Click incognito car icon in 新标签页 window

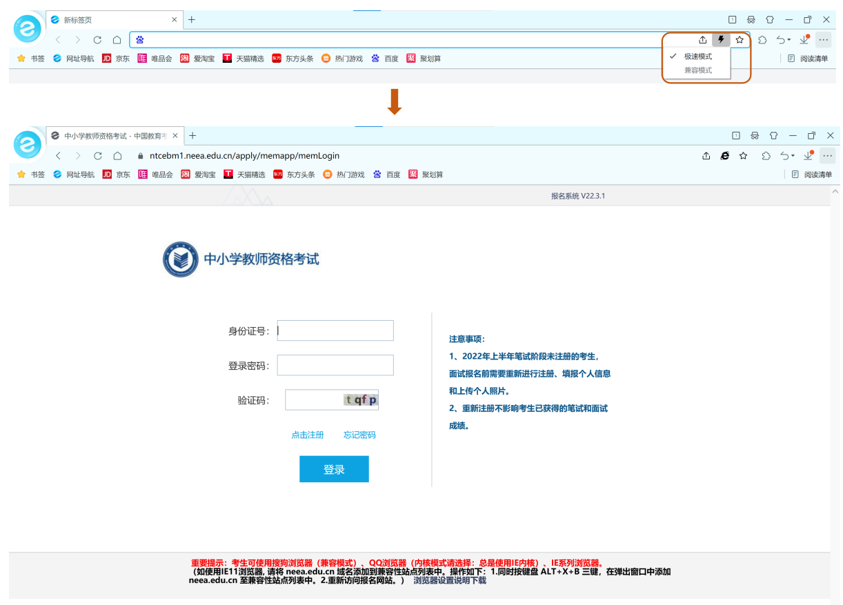(751, 19)
